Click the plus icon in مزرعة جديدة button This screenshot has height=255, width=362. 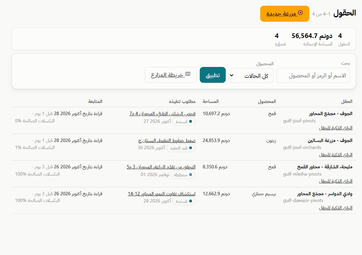click(x=300, y=13)
